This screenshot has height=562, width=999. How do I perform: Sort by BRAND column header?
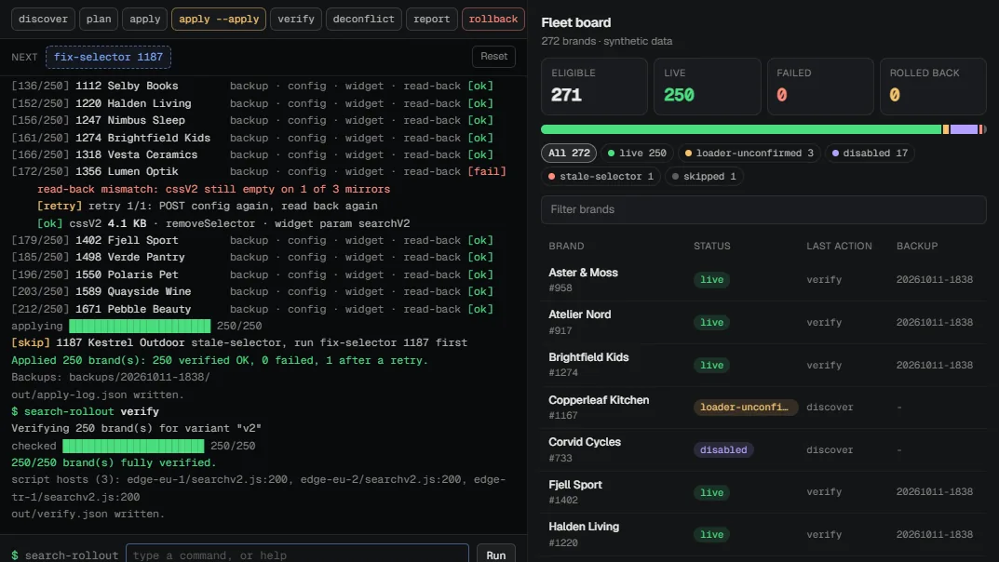click(x=566, y=246)
